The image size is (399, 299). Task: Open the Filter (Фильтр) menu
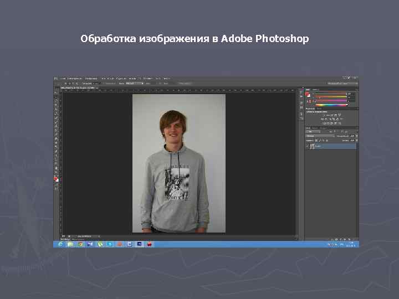pos(132,78)
